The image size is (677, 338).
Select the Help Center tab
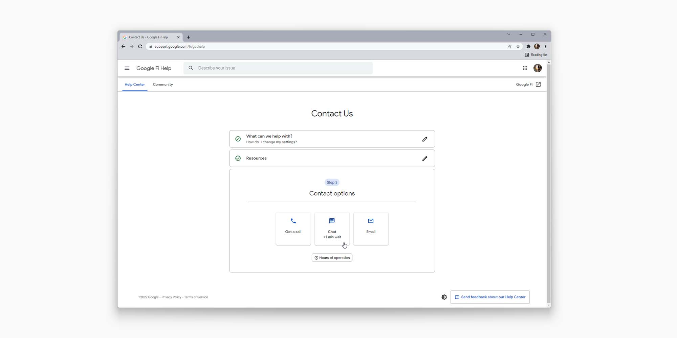(134, 84)
